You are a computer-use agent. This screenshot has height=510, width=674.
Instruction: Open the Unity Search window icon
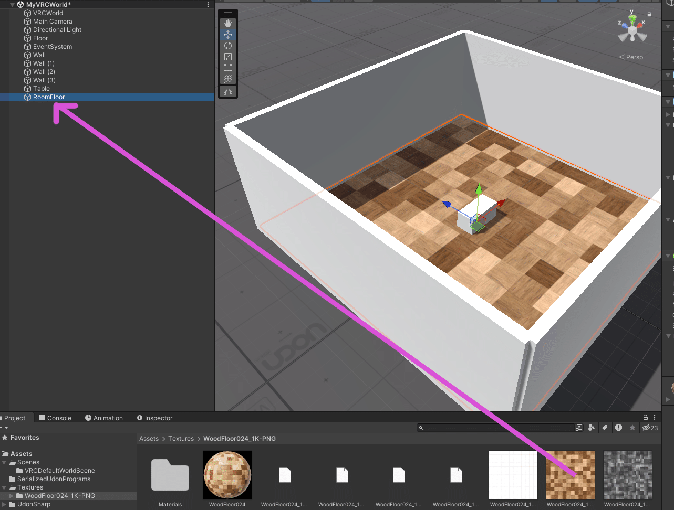[x=579, y=428]
